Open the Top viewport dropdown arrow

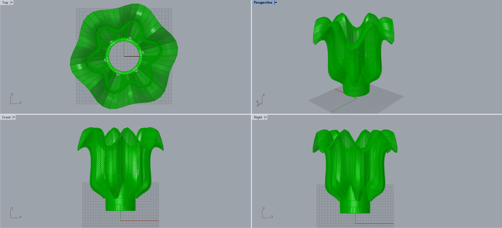coord(12,3)
